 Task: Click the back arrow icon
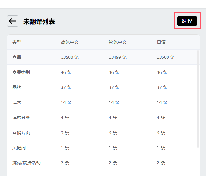tap(13, 21)
